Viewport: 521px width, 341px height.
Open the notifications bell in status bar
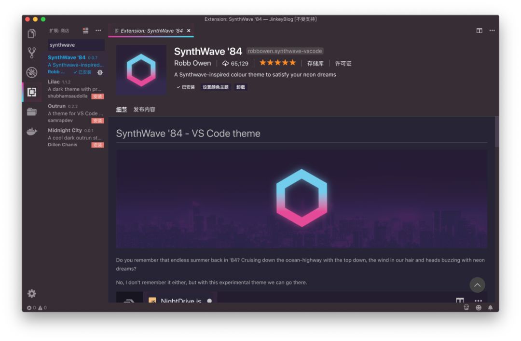point(491,308)
